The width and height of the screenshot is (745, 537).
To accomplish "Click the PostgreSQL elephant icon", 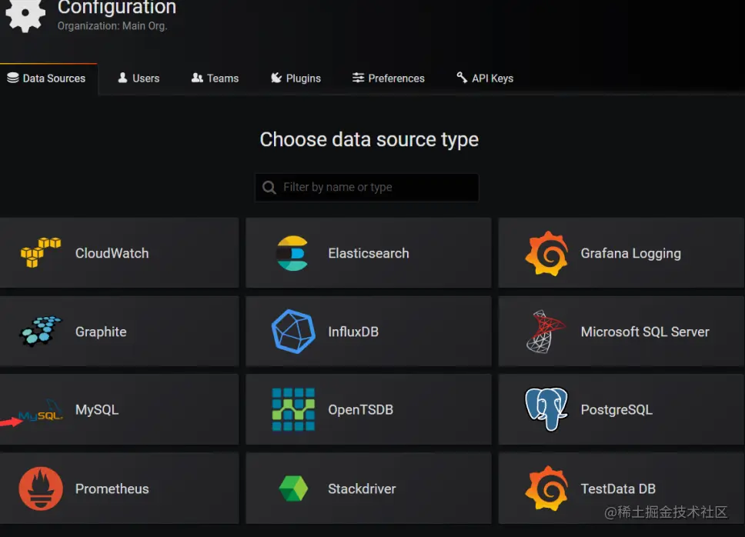I will [546, 409].
